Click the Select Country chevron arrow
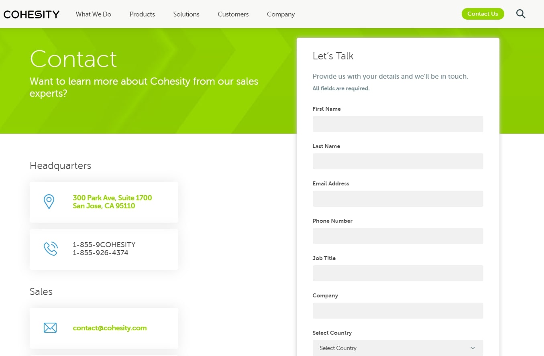The width and height of the screenshot is (544, 356). 473,348
